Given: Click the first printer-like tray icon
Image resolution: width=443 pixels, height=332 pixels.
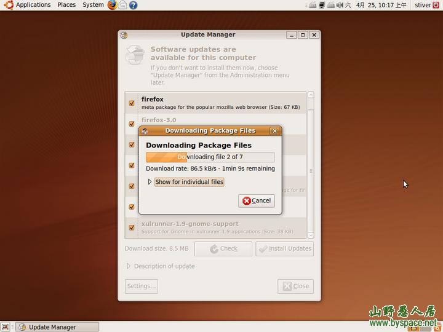Looking at the screenshot, I should click(313, 5).
